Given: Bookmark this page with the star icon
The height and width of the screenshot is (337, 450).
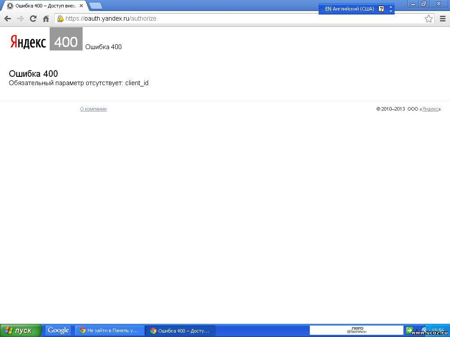Looking at the screenshot, I should click(x=428, y=18).
